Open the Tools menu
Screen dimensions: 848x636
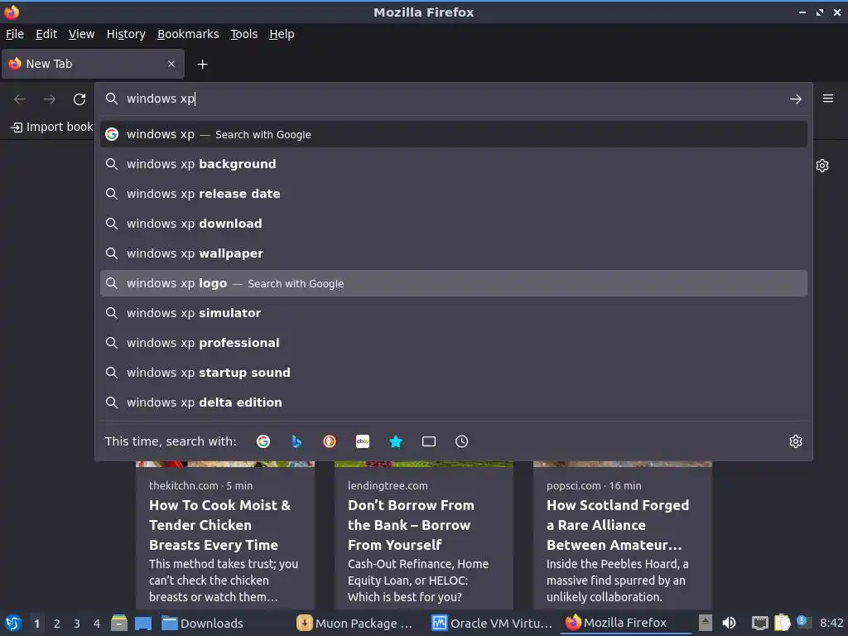244,34
